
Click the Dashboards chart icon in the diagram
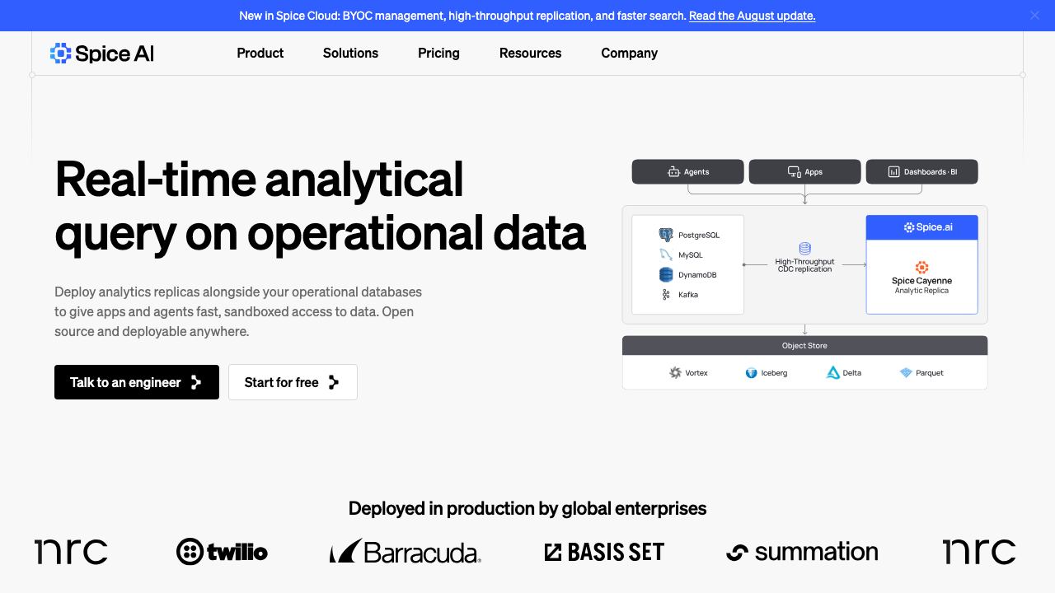(893, 172)
